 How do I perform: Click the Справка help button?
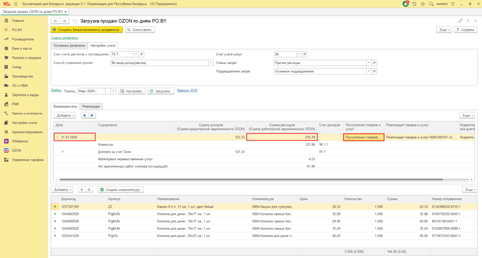[466, 30]
